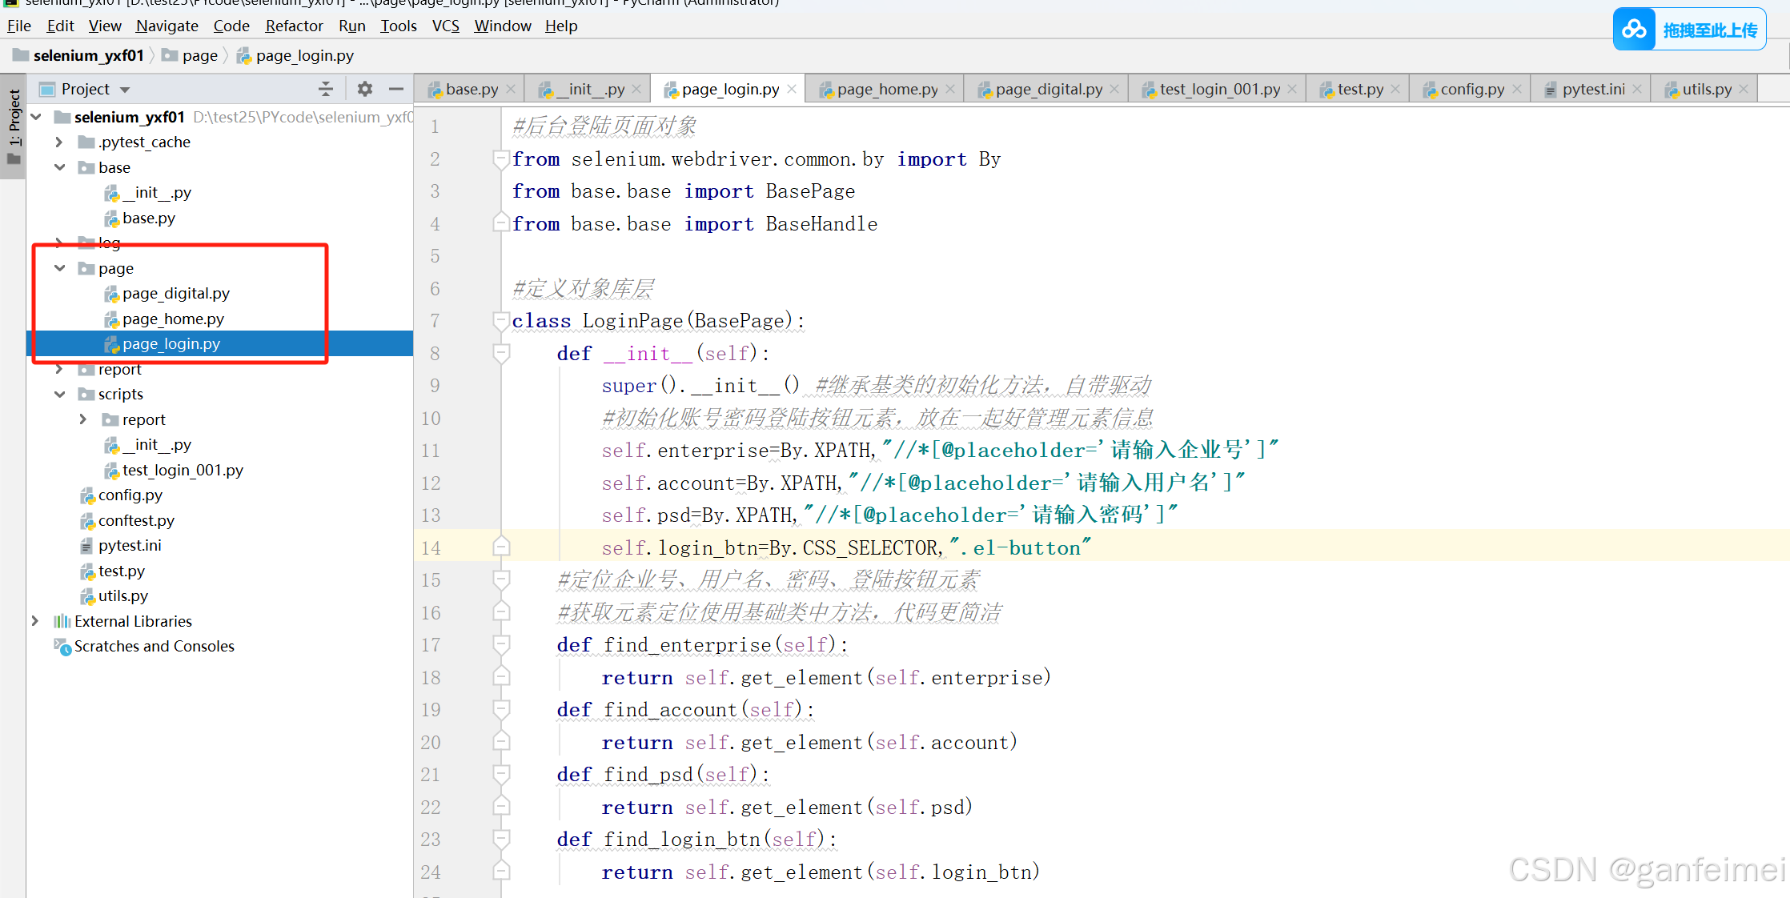
Task: Open the Window menu
Action: [x=503, y=26]
